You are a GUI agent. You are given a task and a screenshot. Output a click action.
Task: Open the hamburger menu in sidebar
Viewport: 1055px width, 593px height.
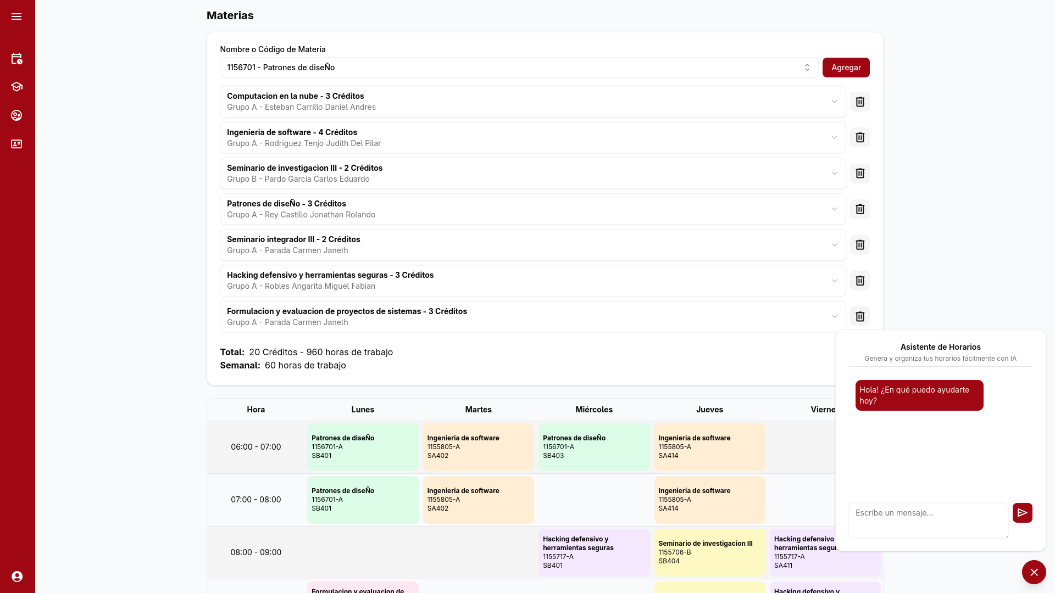[x=16, y=16]
